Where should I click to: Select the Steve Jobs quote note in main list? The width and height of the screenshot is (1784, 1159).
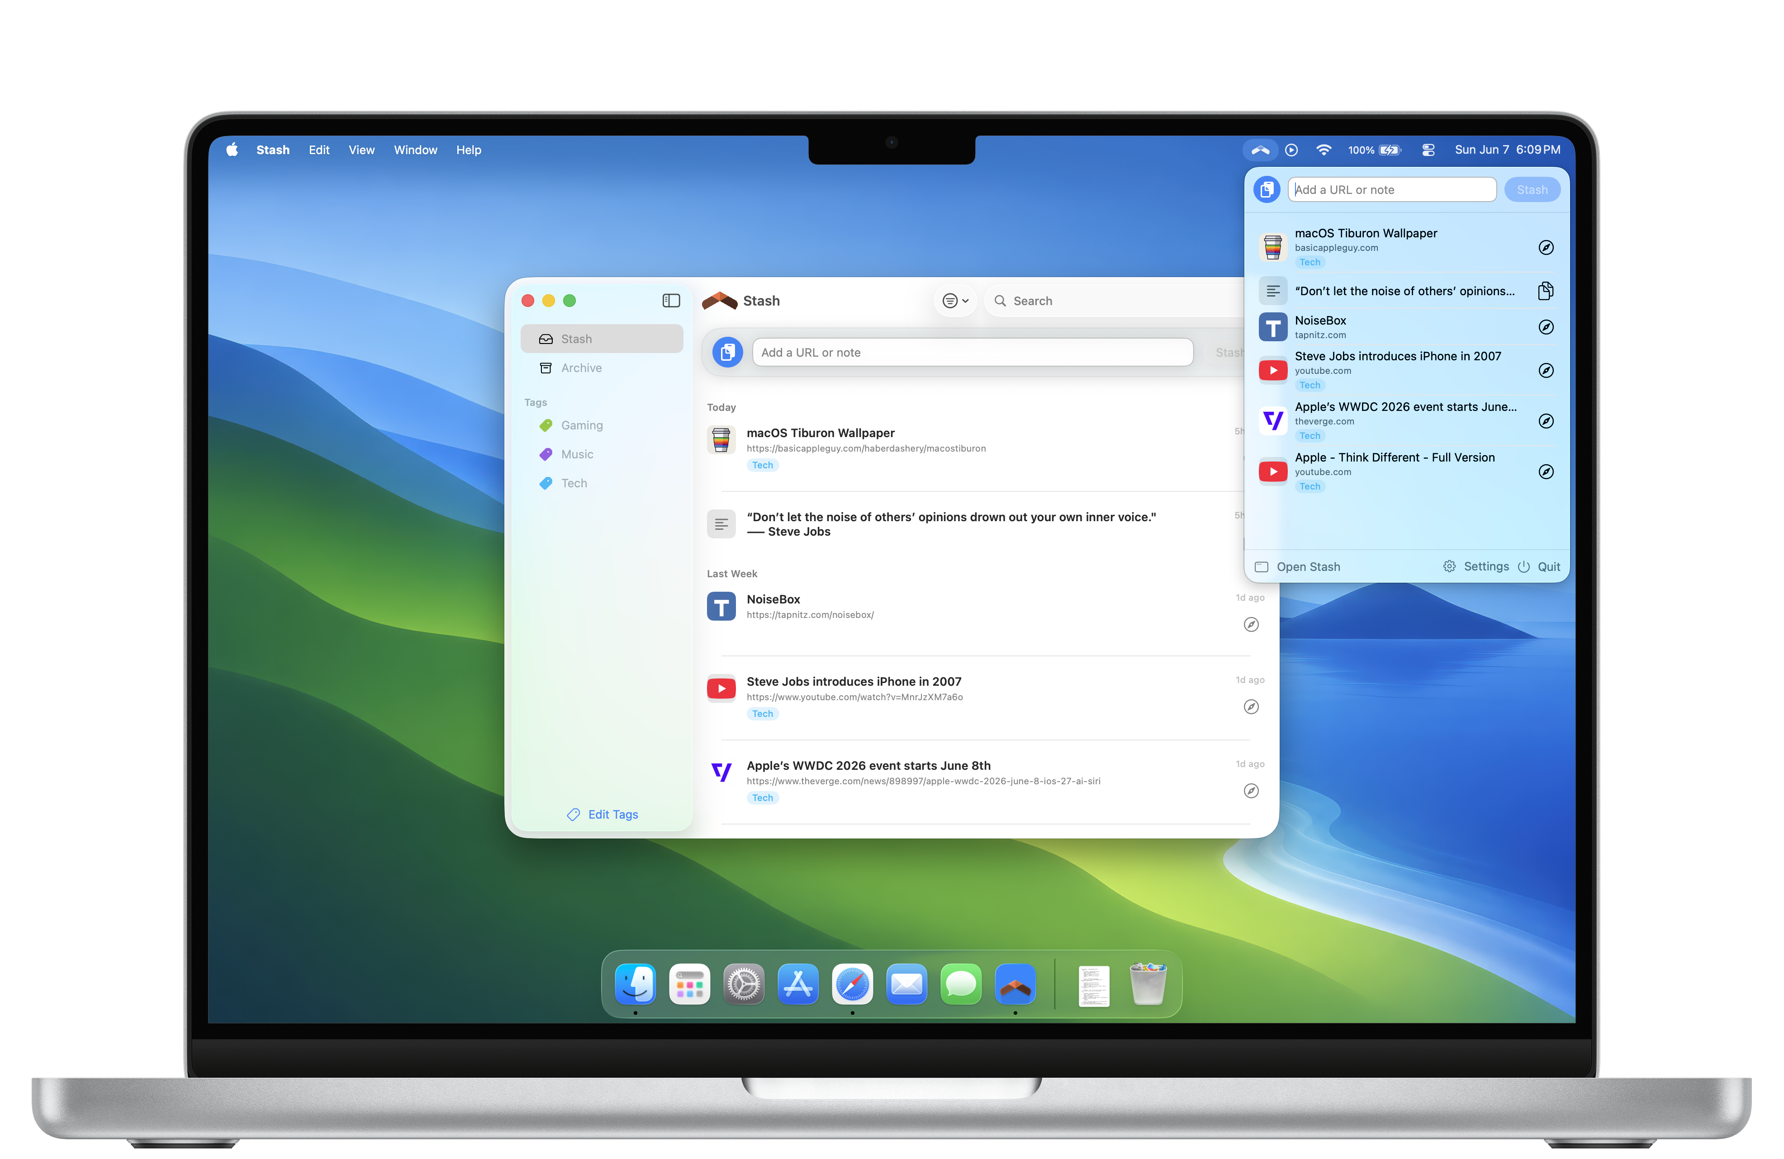pyautogui.click(x=951, y=524)
